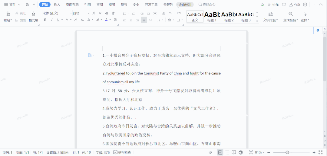Click the zoom slider handle

287,152
